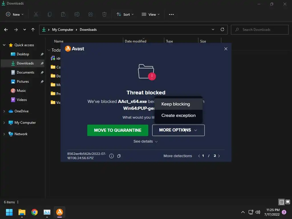Expand address bar history chevron
Viewport: 292px width, 219px height.
pyautogui.click(x=213, y=29)
